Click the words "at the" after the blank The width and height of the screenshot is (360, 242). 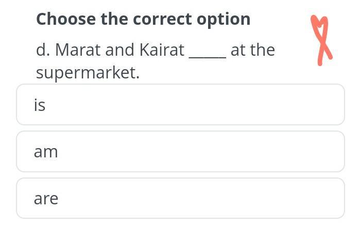(x=252, y=50)
